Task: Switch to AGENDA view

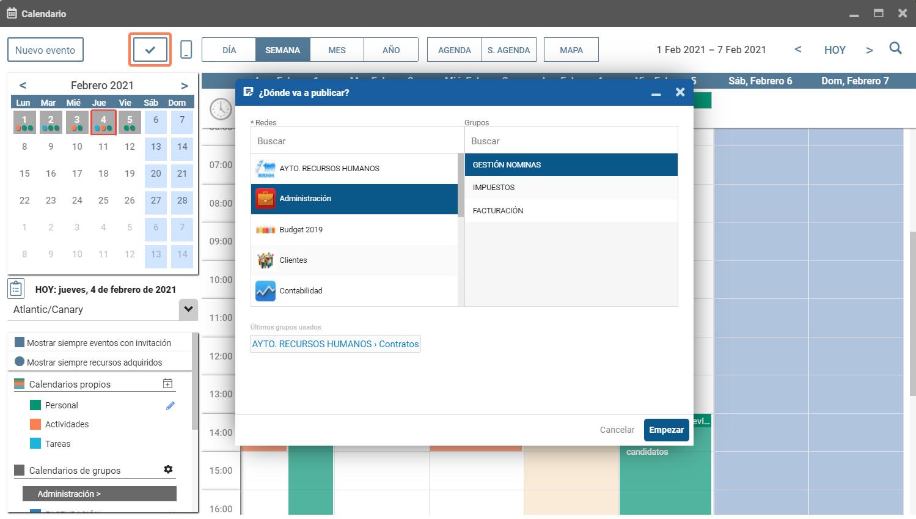Action: coord(455,50)
